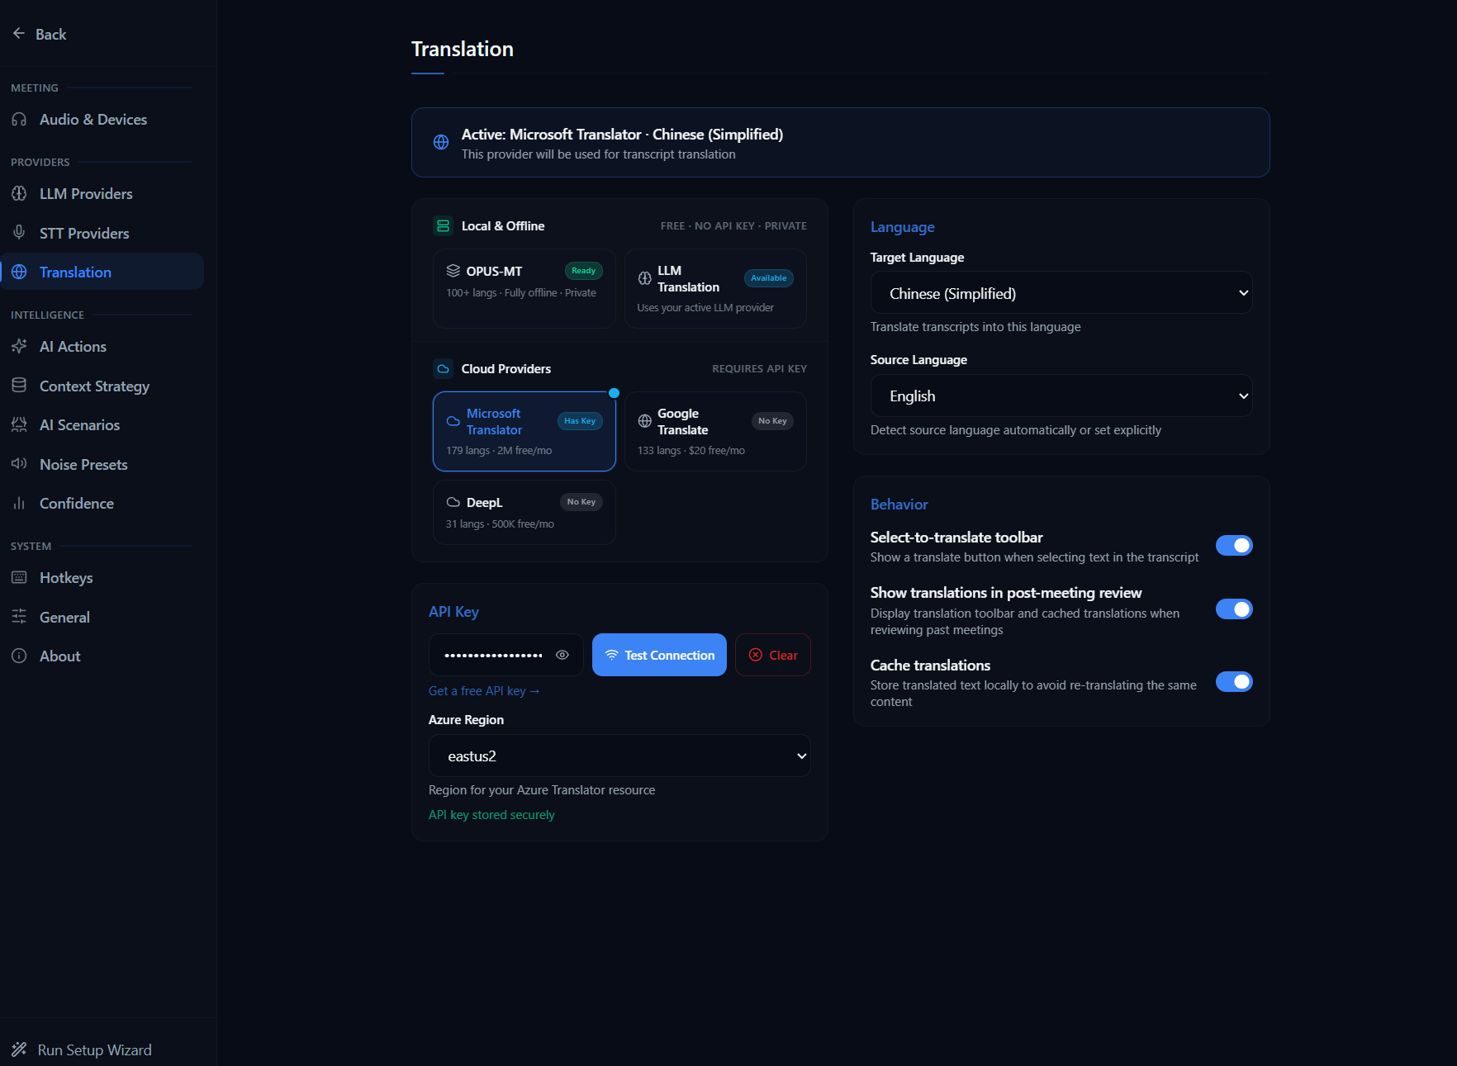Expand the Source Language dropdown
The image size is (1457, 1066).
pyautogui.click(x=1061, y=396)
